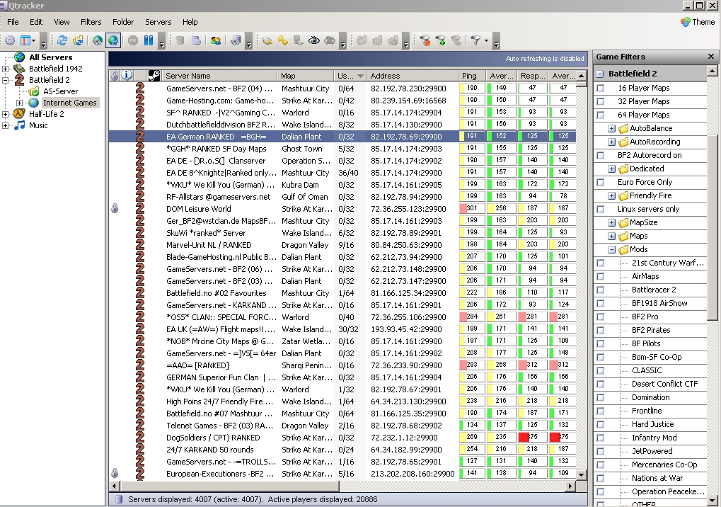Sort by Address column header
This screenshot has height=507, width=721.
point(413,76)
